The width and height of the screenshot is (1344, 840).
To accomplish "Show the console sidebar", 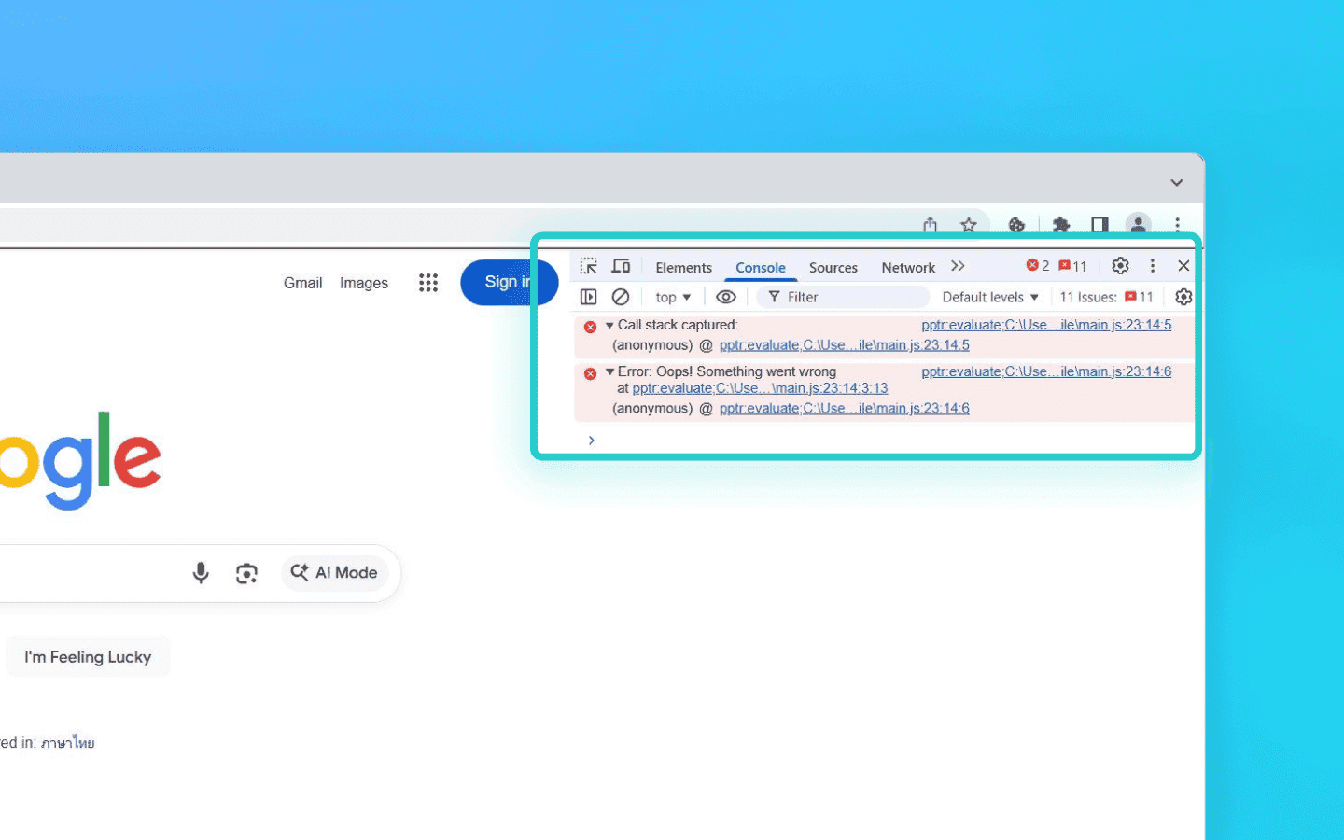I will (588, 297).
